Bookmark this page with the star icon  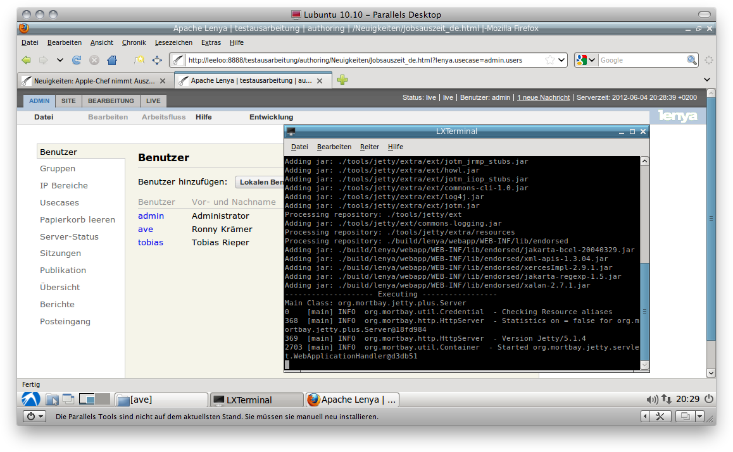pos(550,60)
